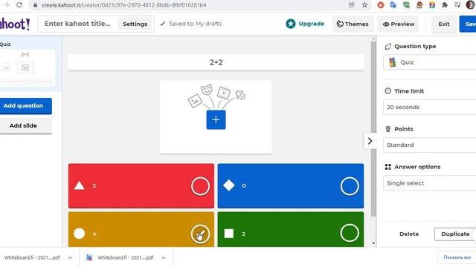
Task: Click the red answer text 3
Action: (x=94, y=185)
